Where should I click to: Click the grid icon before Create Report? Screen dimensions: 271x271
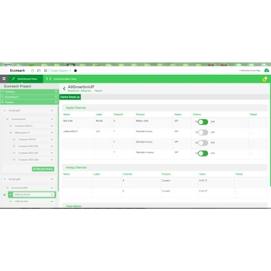tap(46, 71)
